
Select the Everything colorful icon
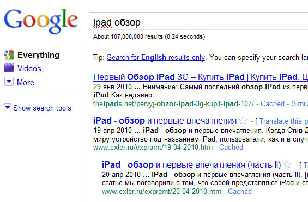coord(9,54)
